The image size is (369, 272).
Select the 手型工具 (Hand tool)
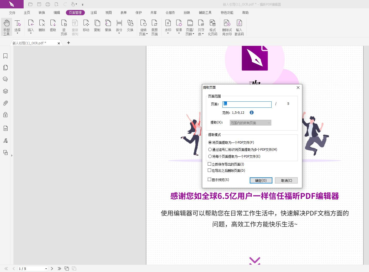pyautogui.click(x=6, y=27)
